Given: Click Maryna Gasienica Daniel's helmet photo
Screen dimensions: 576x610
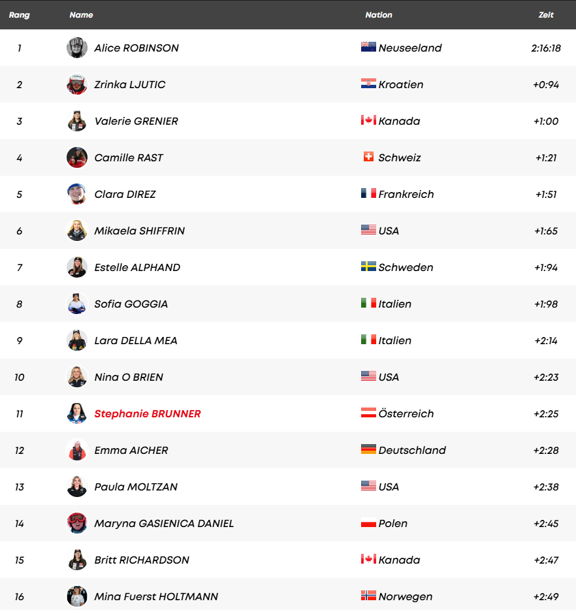Looking at the screenshot, I should point(77,523).
